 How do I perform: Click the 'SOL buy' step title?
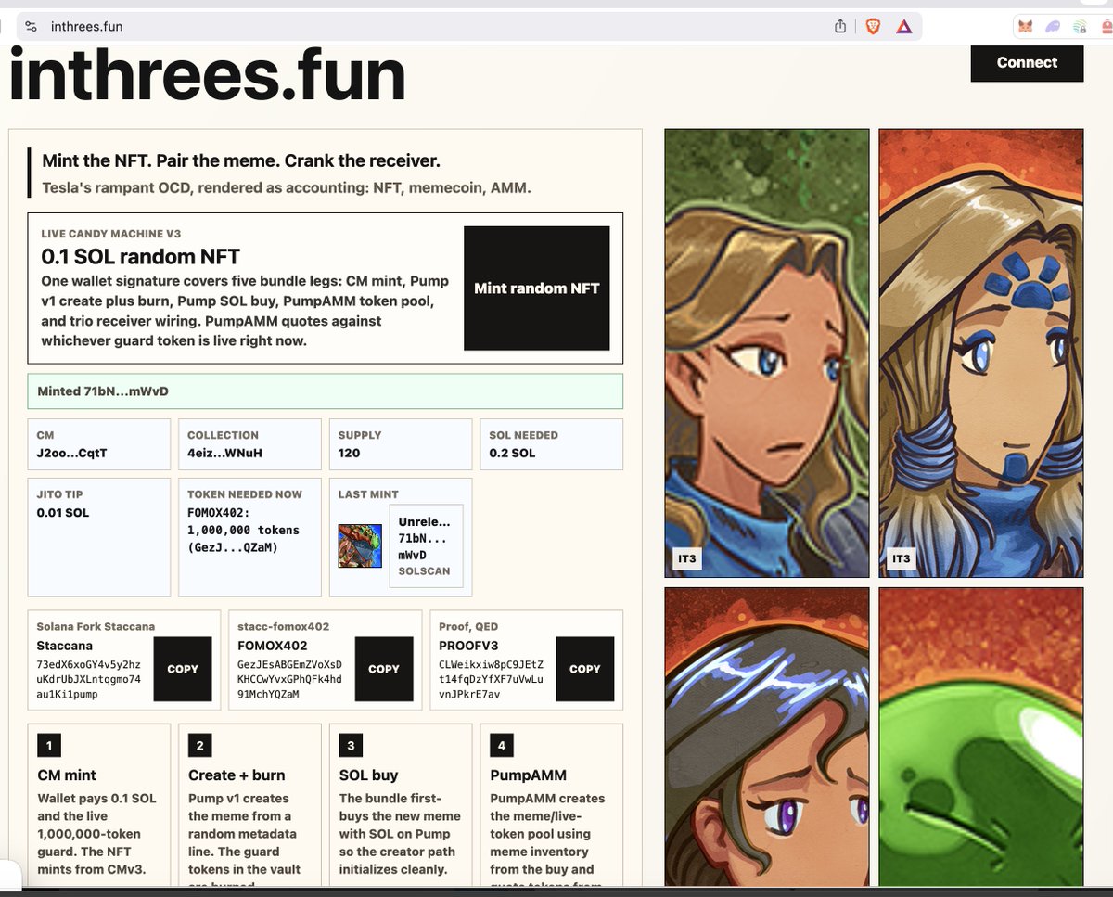pyautogui.click(x=368, y=775)
